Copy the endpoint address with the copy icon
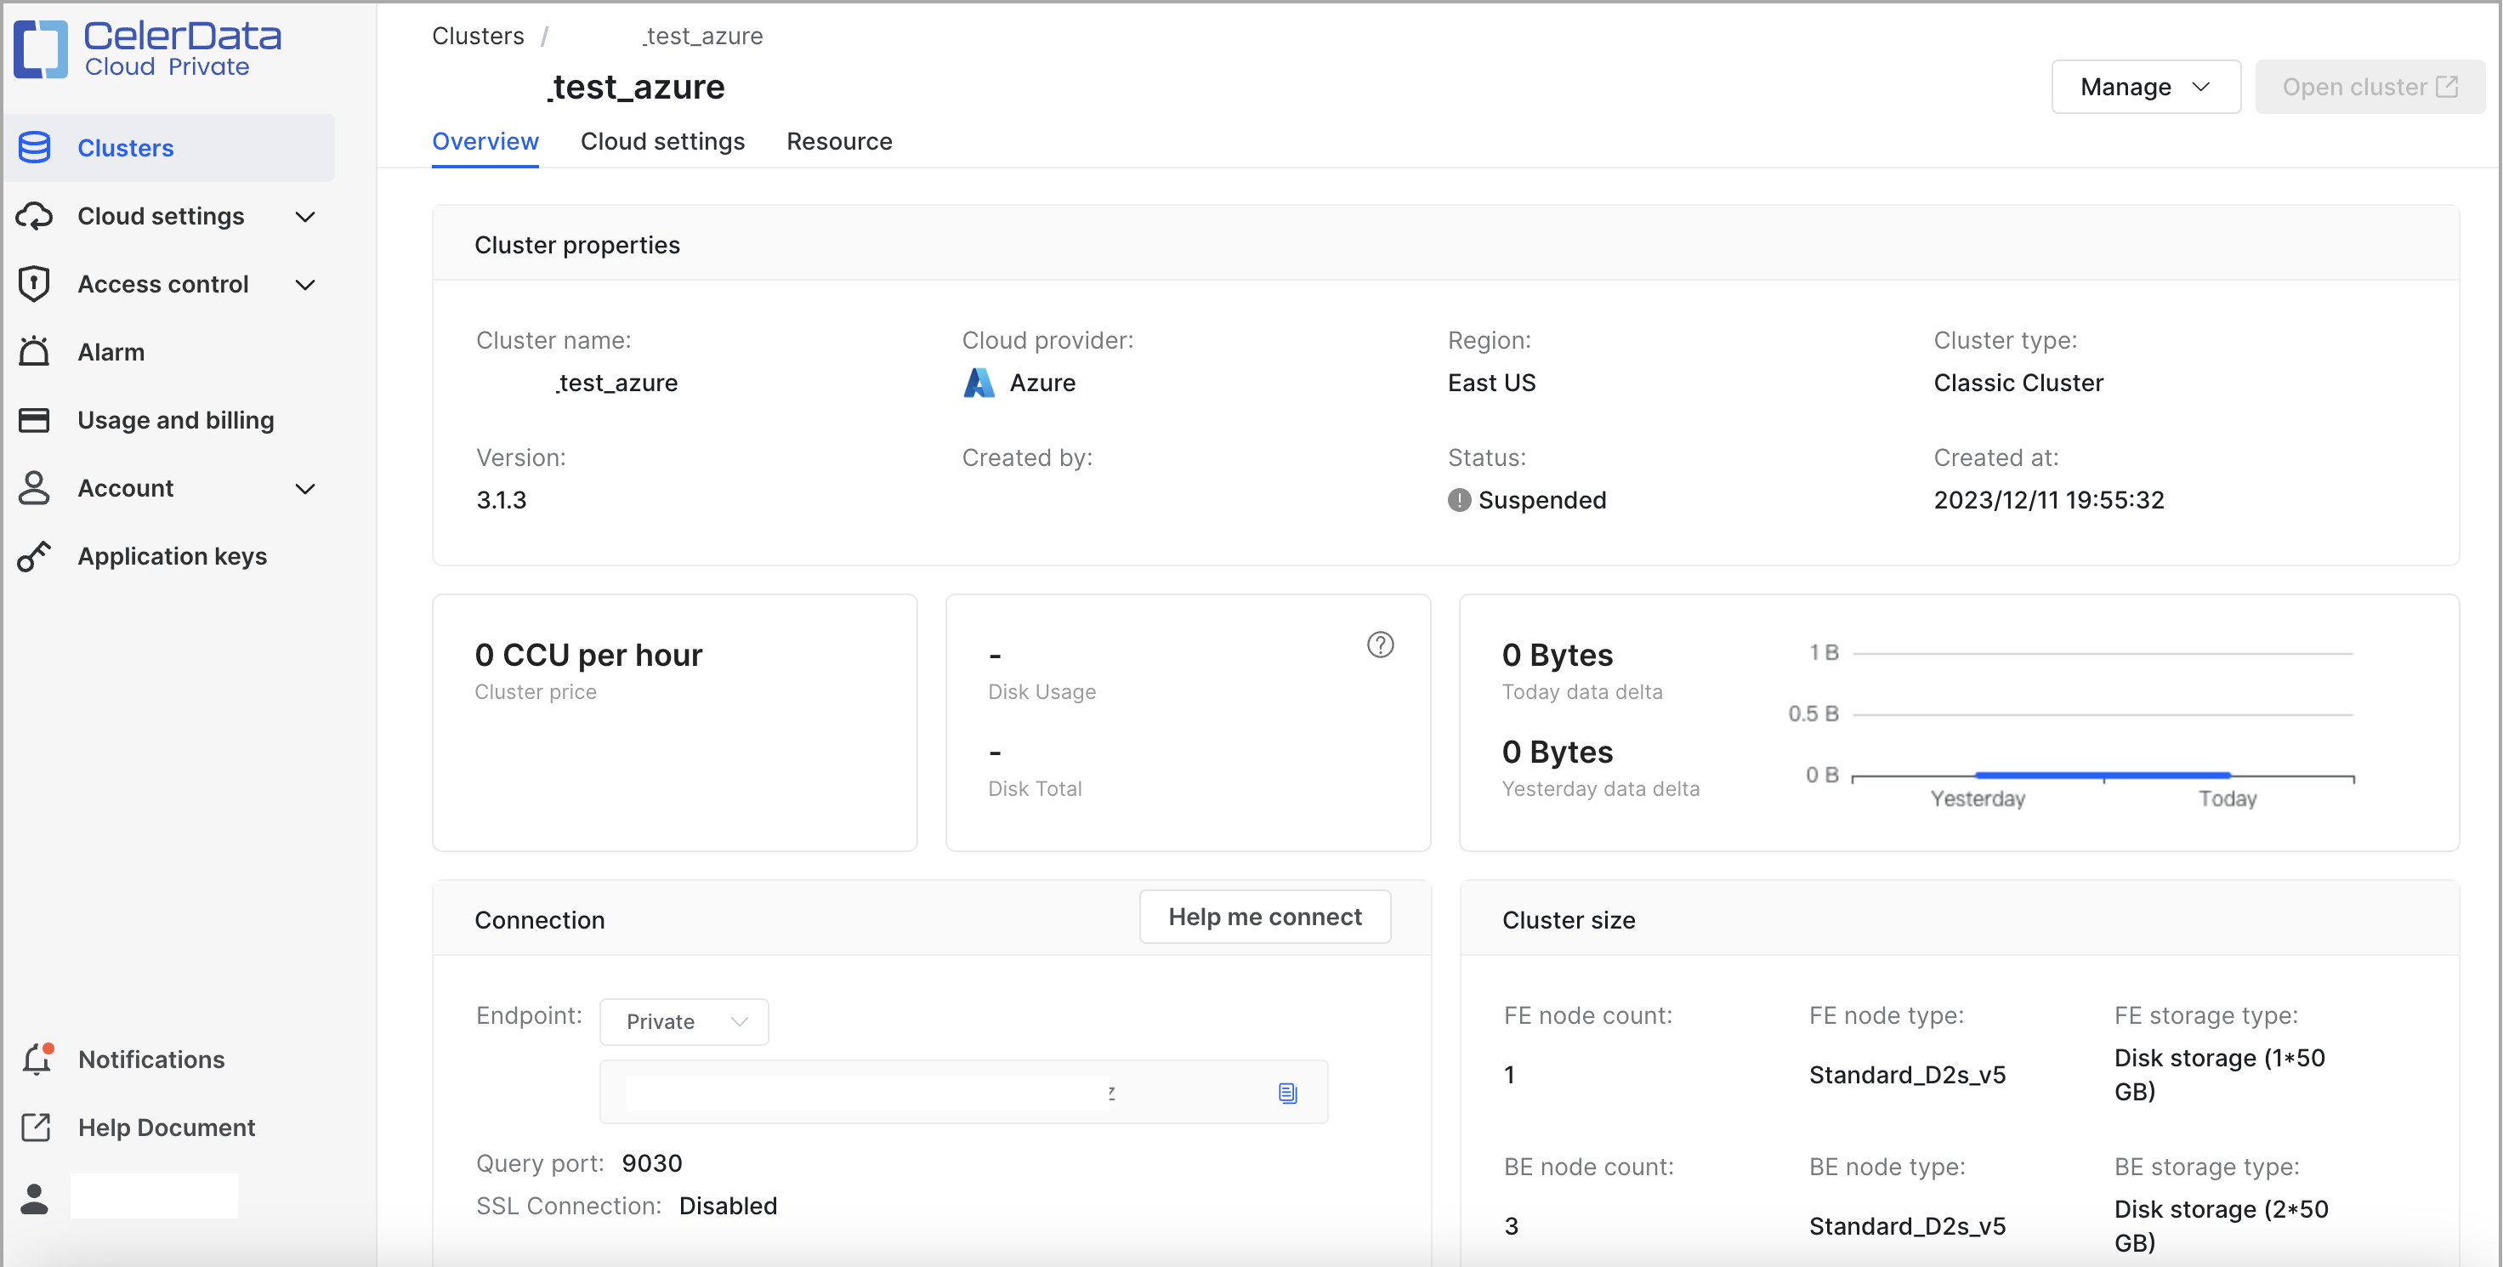The height and width of the screenshot is (1267, 2503). (x=1287, y=1093)
